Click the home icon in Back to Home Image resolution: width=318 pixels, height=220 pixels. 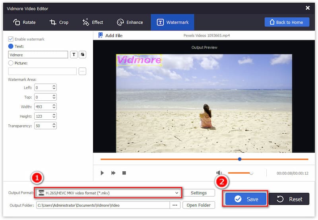click(272, 22)
